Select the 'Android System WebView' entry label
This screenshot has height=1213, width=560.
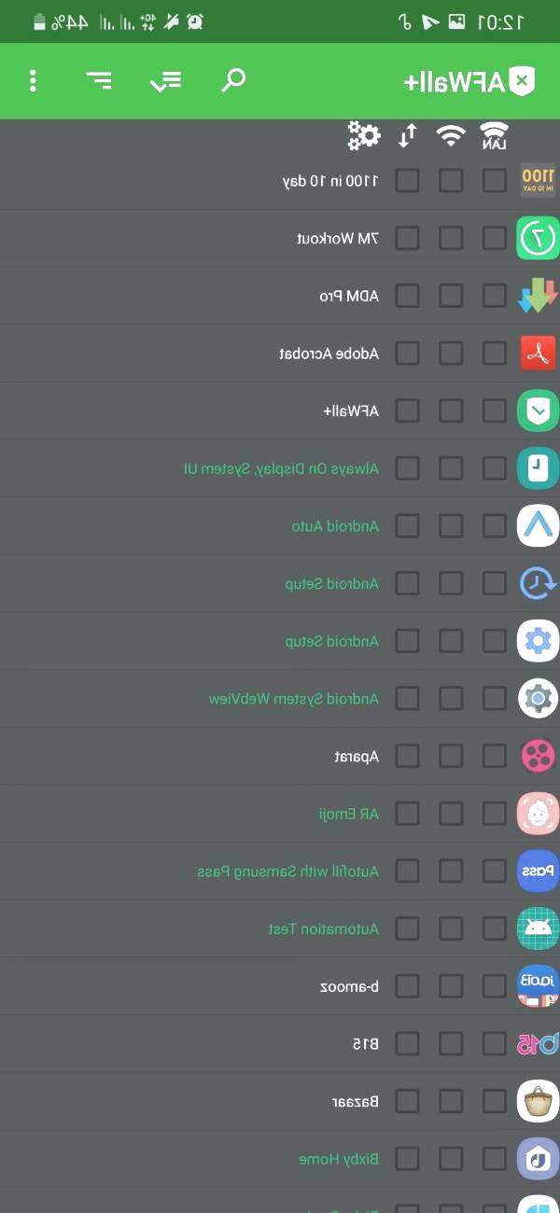point(294,698)
